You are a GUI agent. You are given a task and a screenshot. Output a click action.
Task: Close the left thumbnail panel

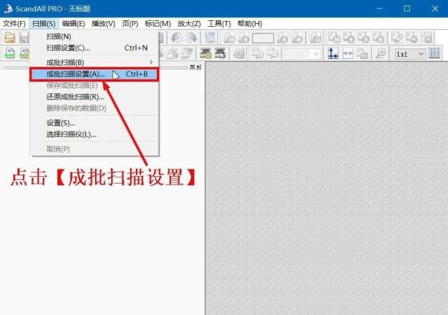pyautogui.click(x=199, y=66)
